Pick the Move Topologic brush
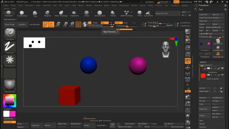The image size is (229, 129). (x=61, y=14)
